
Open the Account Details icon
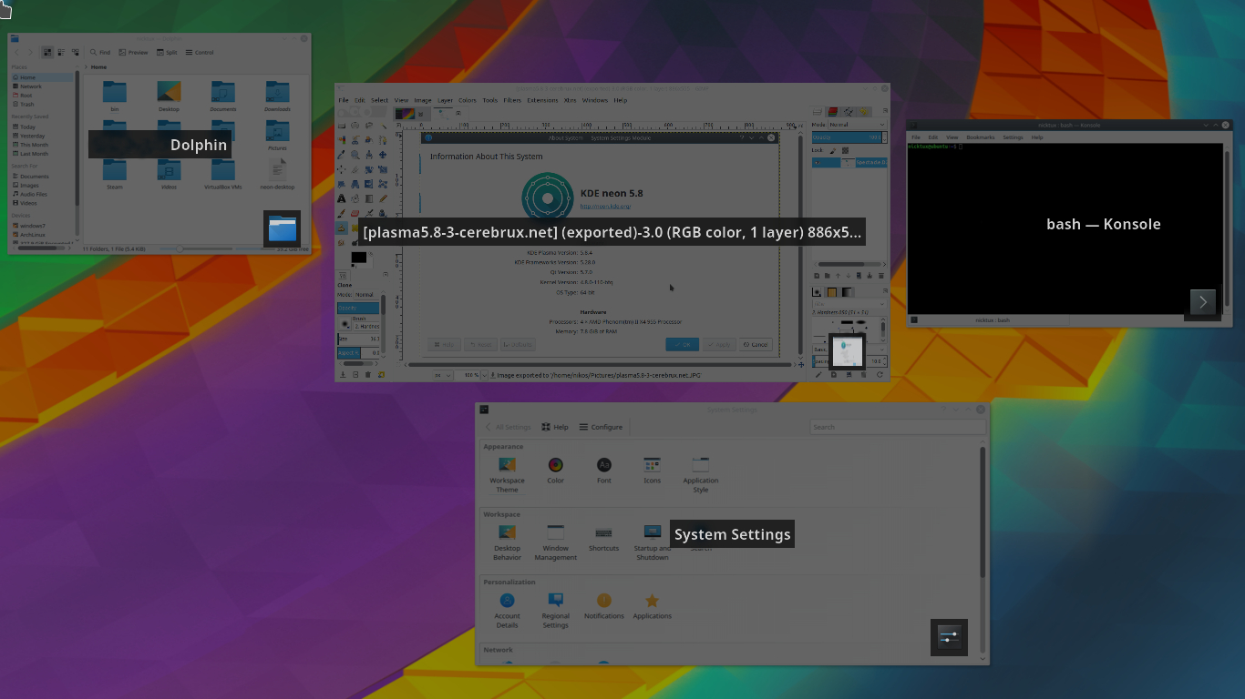[507, 601]
